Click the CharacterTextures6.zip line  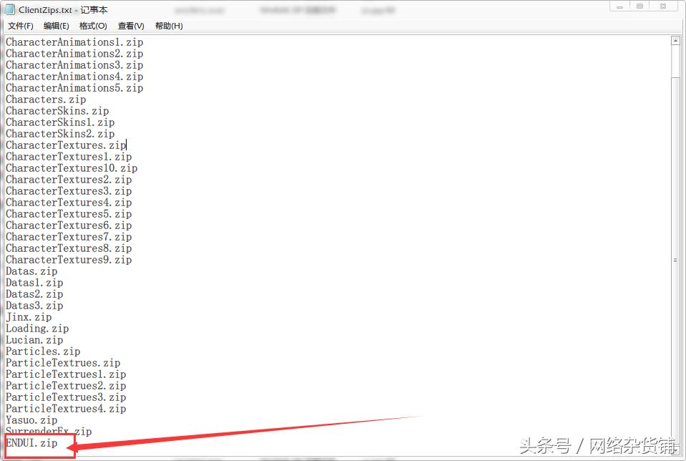(x=69, y=225)
